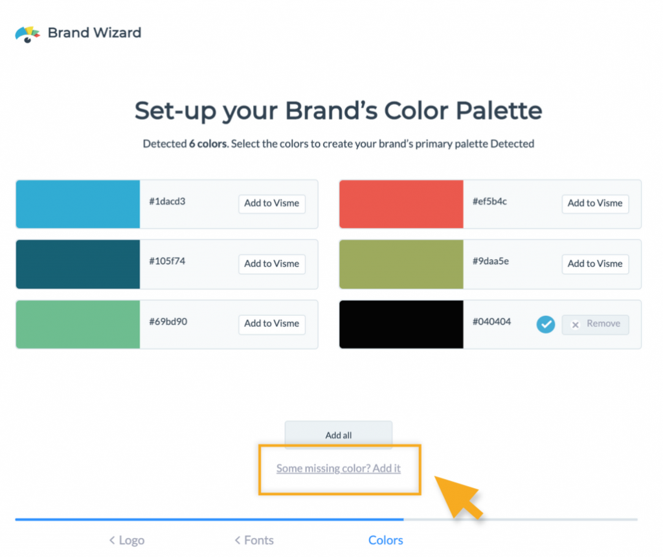Select the back chevron beside Fonts
The width and height of the screenshot is (663, 558).
point(237,540)
